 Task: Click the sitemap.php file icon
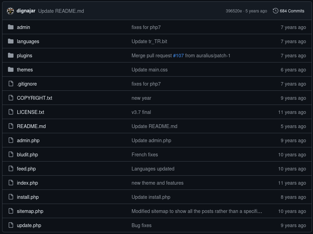click(x=11, y=211)
